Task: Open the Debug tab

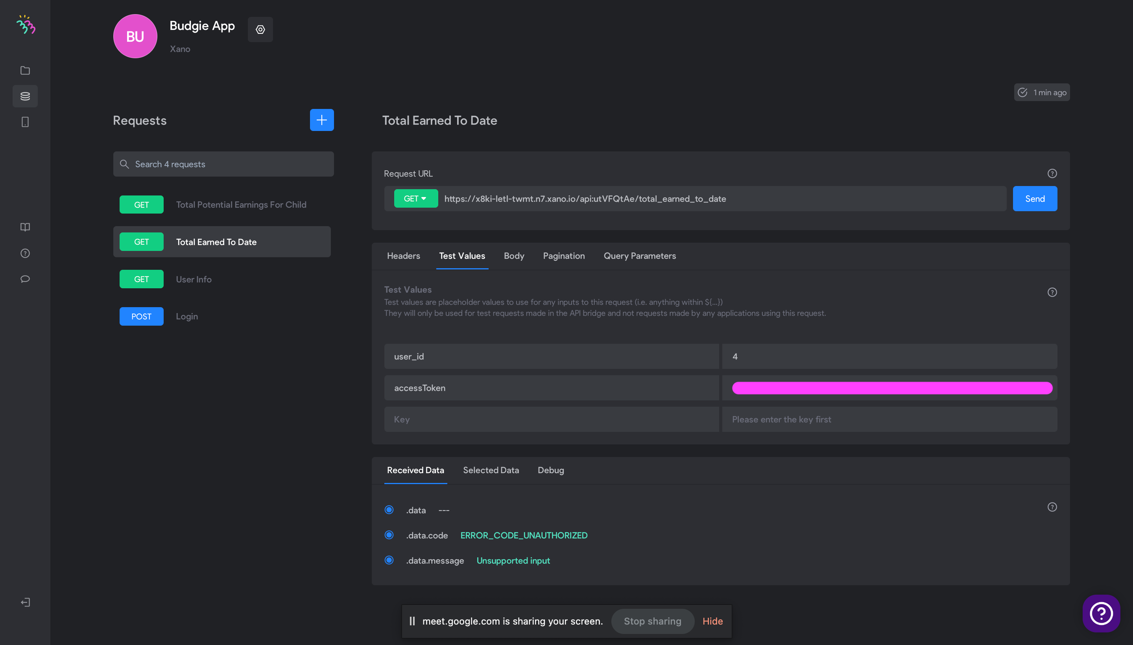Action: (x=550, y=470)
